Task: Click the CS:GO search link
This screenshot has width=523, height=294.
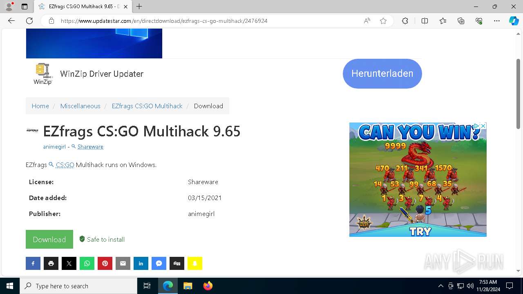Action: (65, 165)
